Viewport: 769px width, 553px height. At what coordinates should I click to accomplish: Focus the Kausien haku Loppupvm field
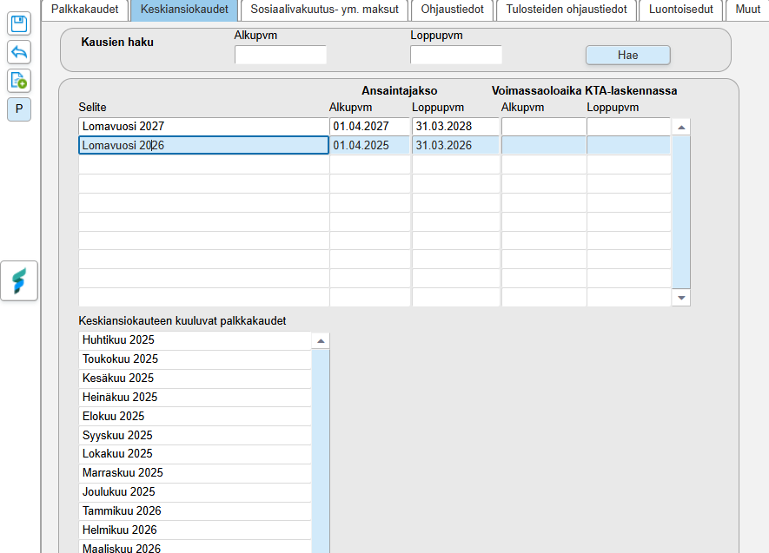pos(456,55)
